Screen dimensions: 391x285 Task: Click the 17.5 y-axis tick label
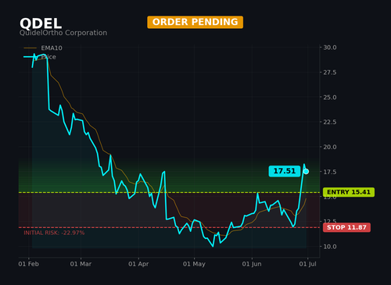(x=330, y=172)
